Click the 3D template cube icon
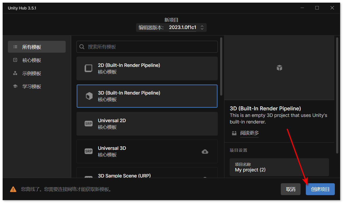This screenshot has height=203, width=343. pos(89,96)
